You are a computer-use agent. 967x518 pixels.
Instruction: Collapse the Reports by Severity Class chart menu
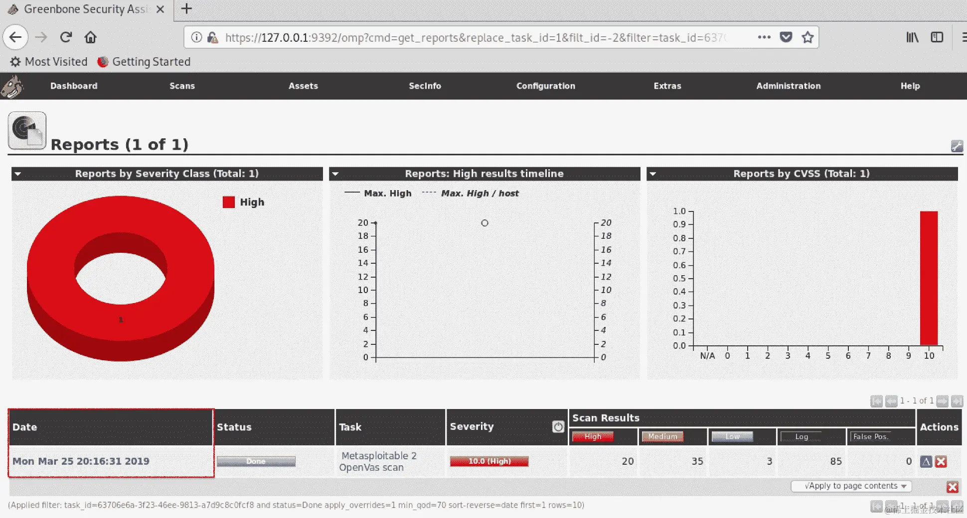coord(18,174)
